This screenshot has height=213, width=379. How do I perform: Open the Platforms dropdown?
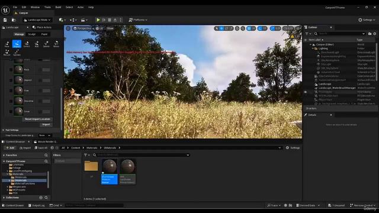pos(138,20)
